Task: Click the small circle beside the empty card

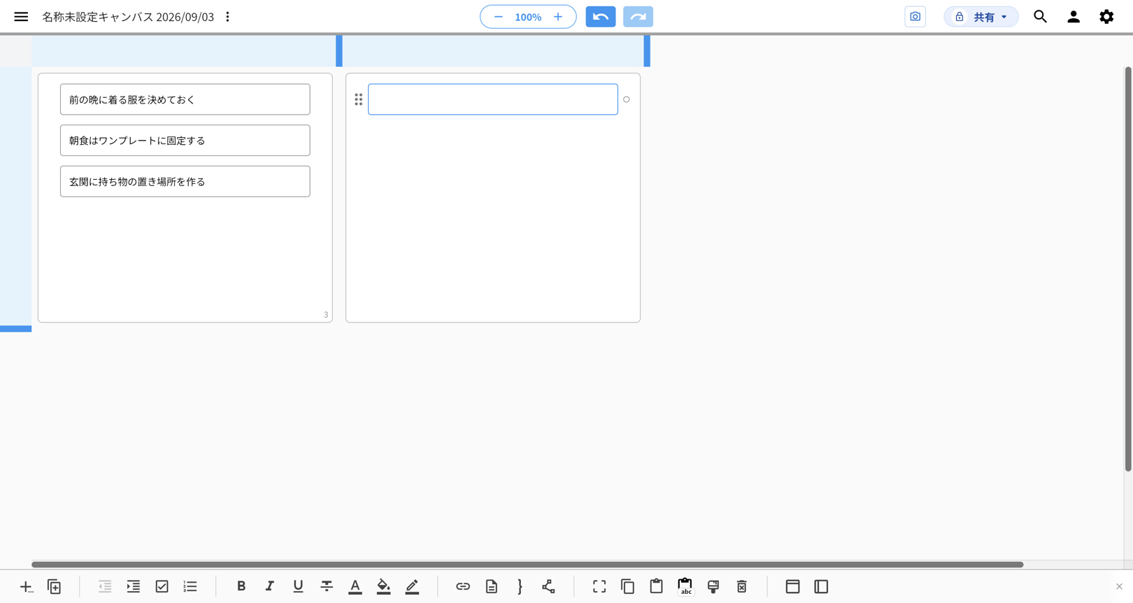Action: coord(627,99)
